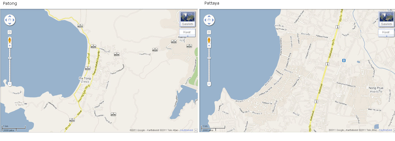This screenshot has width=395, height=141.
Task: Click the hand icon in Pattaya pan control
Action: click(209, 20)
